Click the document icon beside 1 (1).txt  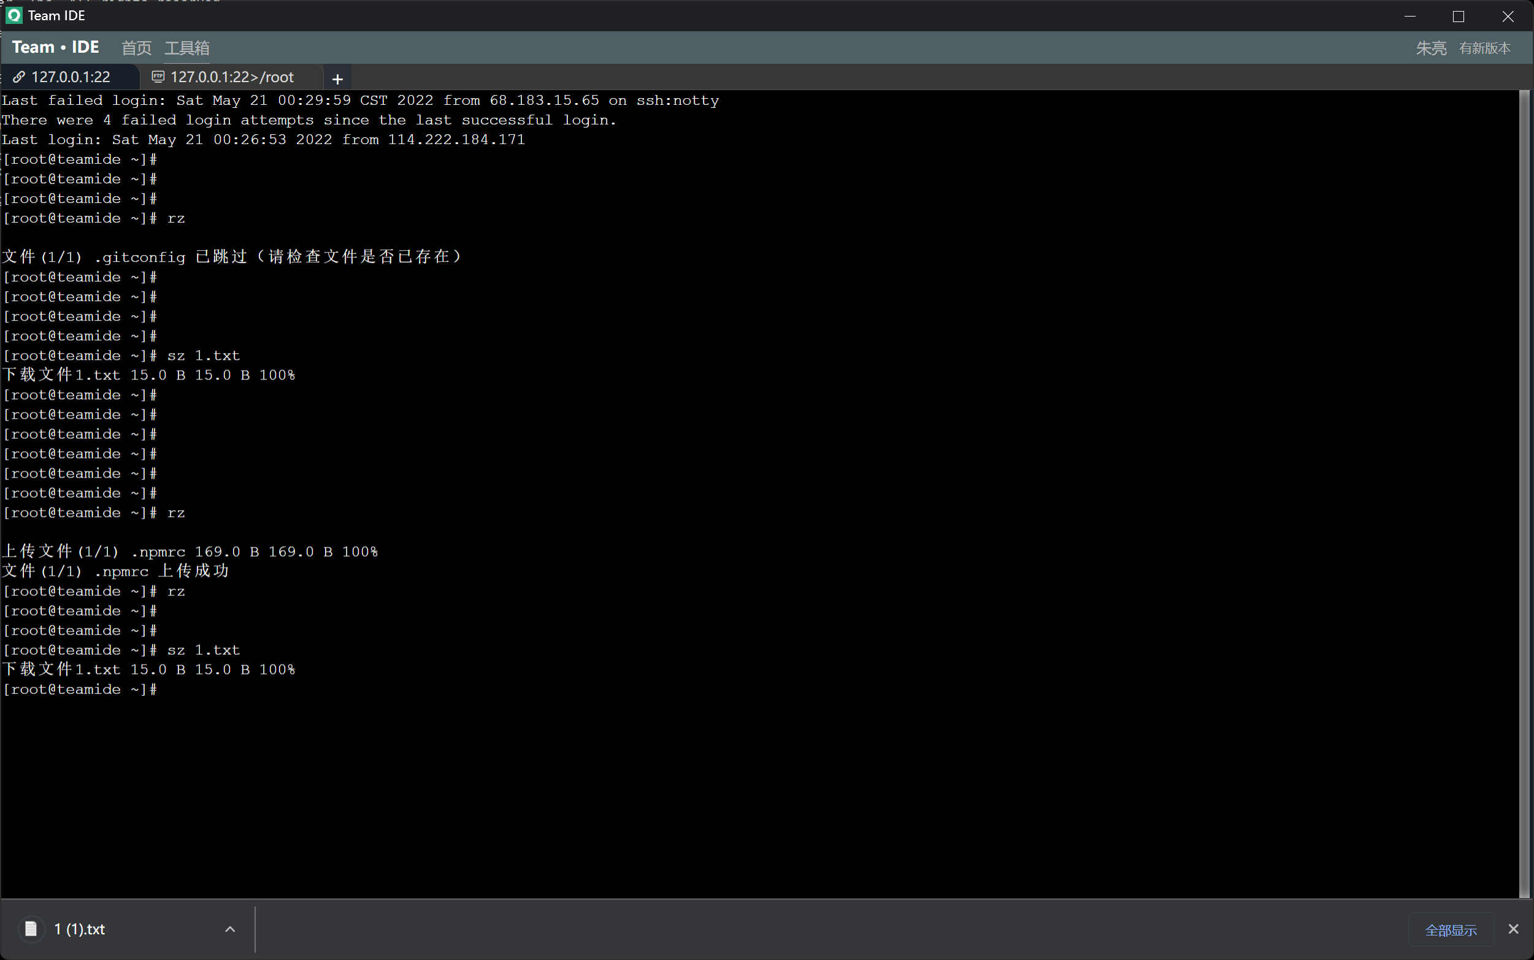tap(31, 928)
